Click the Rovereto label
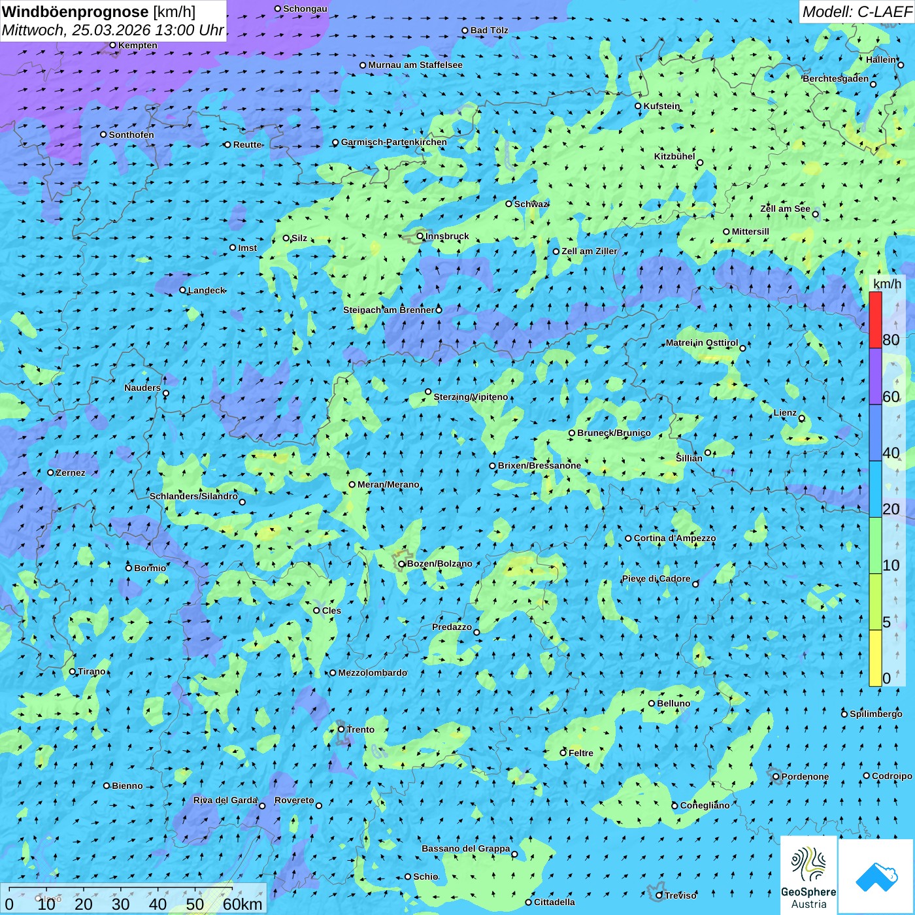915x915 pixels. pyautogui.click(x=294, y=800)
